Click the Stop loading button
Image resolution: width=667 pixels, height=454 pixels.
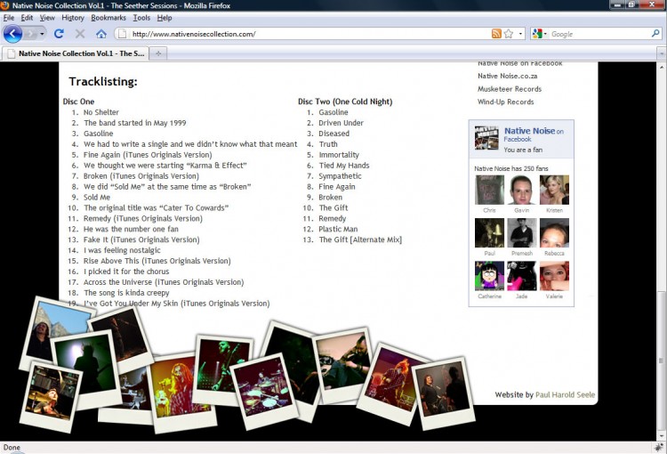click(x=80, y=34)
